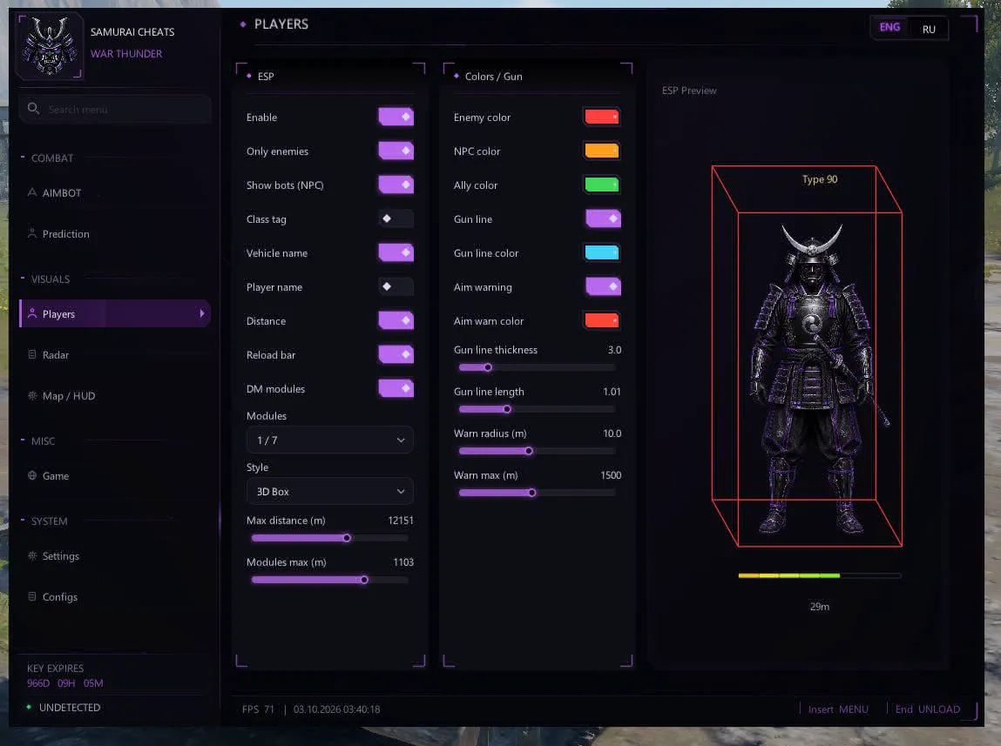Click the 29m distance label in preview
Image resolution: width=1001 pixels, height=746 pixels.
coord(820,607)
